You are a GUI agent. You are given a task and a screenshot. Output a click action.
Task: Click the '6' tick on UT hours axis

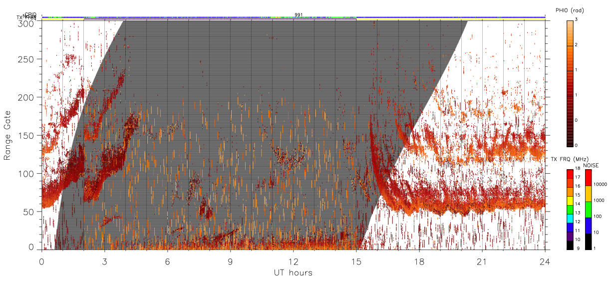click(168, 261)
